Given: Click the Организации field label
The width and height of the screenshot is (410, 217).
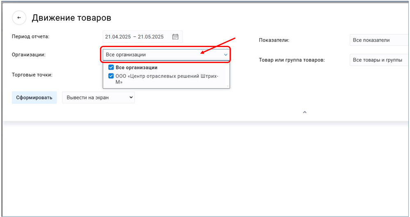Looking at the screenshot, I should tap(29, 54).
